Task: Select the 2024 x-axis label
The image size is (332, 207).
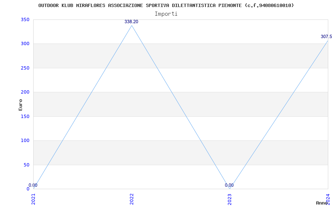Action: pyautogui.click(x=328, y=199)
